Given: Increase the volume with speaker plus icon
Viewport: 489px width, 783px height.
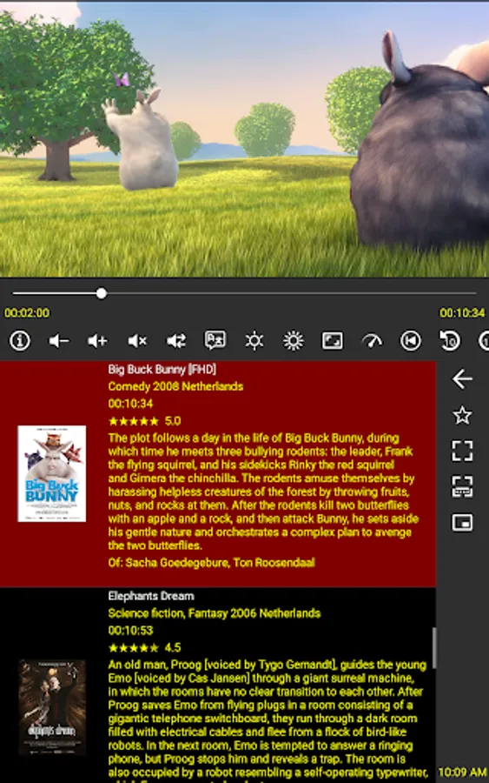Looking at the screenshot, I should point(97,341).
